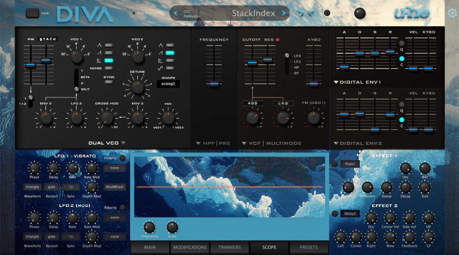Click the LFO 2 Rate Mod knob
Viewport: 459px width, 255px height.
[x=92, y=218]
